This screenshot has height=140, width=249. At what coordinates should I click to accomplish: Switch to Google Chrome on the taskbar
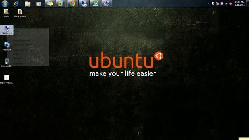73,3
